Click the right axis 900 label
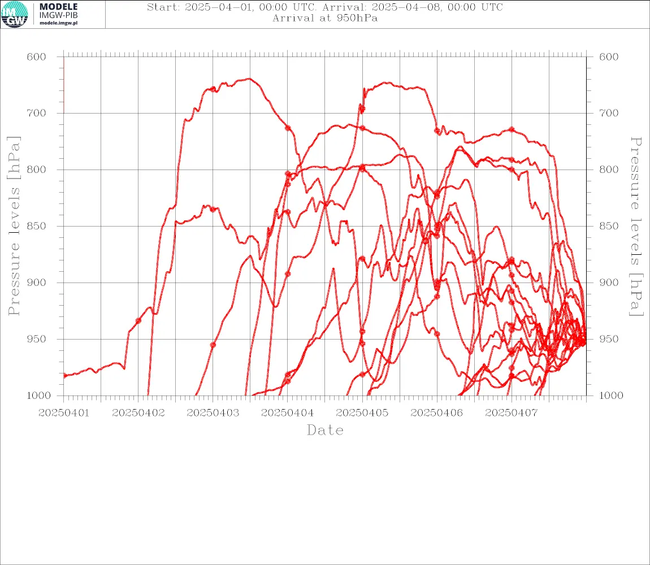The image size is (650, 565). point(609,282)
